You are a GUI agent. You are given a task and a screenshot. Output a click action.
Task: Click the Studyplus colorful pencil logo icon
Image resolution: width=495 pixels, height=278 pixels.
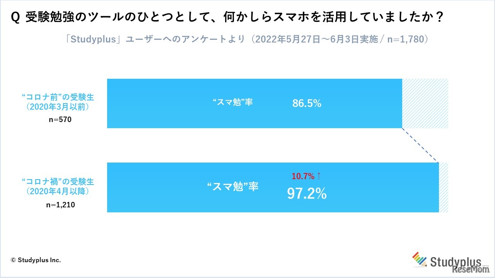(420, 259)
